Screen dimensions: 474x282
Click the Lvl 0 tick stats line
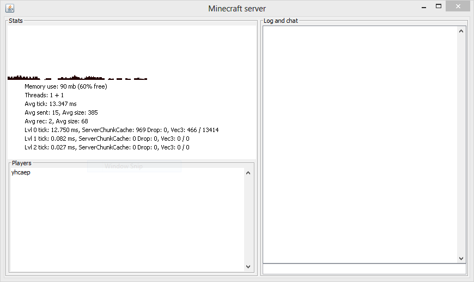121,130
